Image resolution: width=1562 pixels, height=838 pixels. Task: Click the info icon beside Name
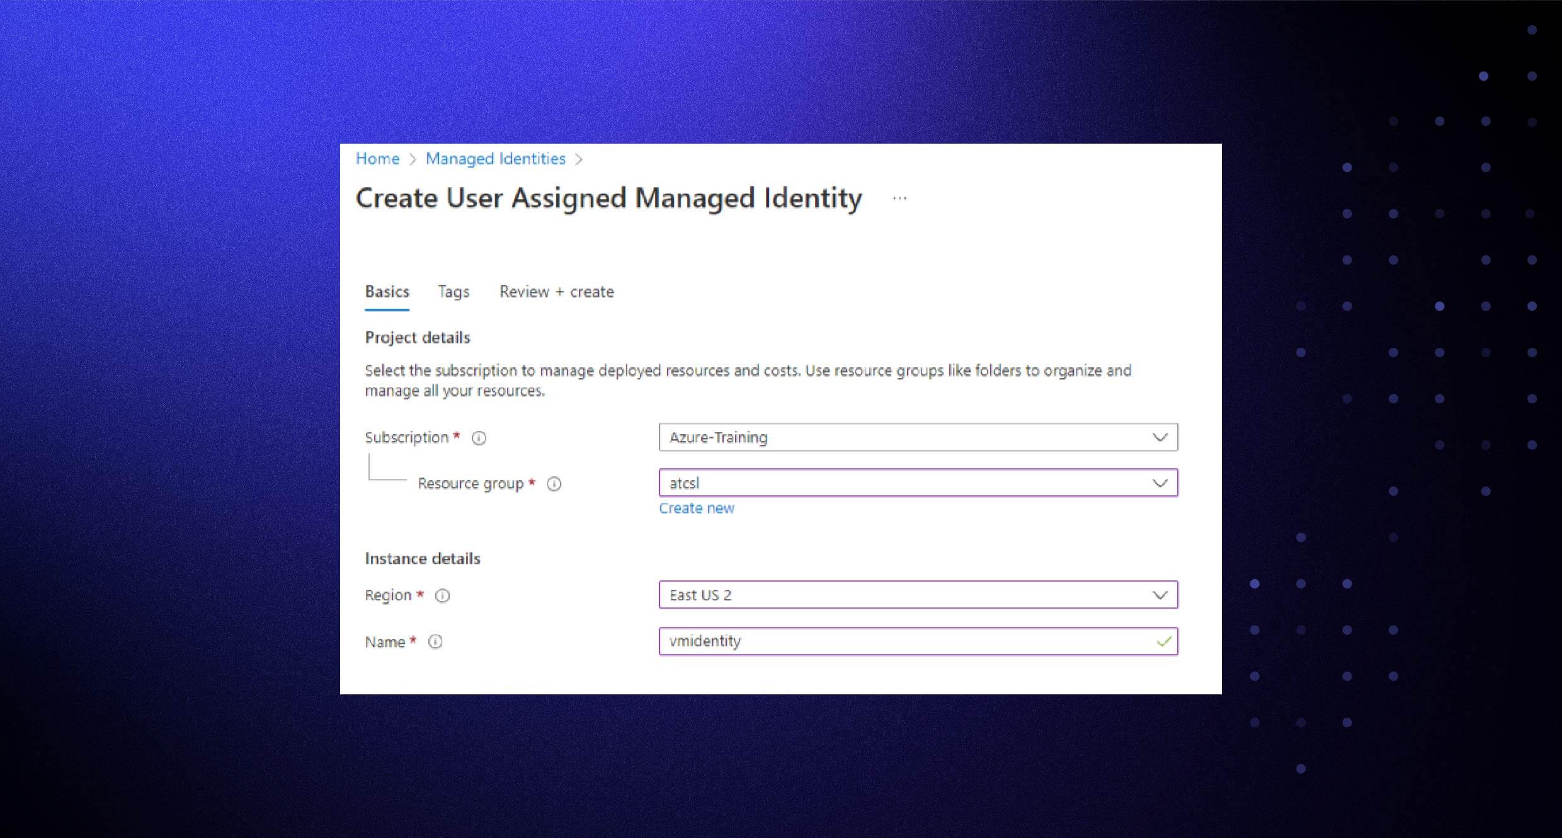tap(435, 641)
